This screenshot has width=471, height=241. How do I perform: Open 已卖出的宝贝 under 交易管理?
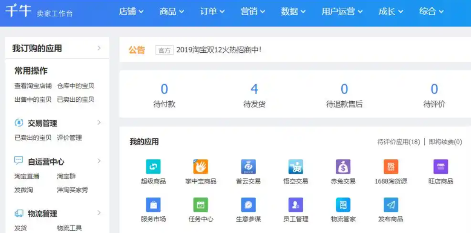pyautogui.click(x=33, y=138)
